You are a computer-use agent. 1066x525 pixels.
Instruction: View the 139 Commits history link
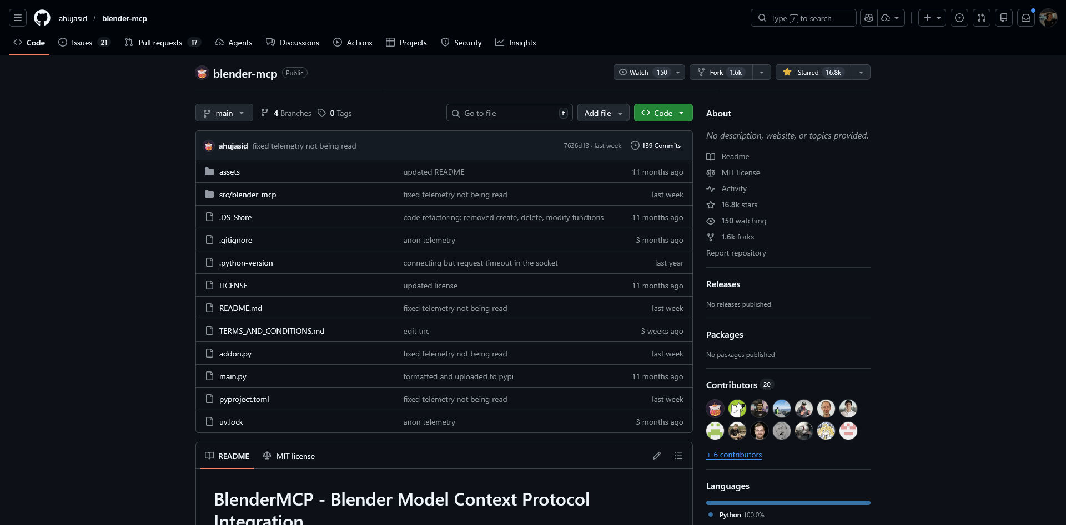pyautogui.click(x=656, y=145)
